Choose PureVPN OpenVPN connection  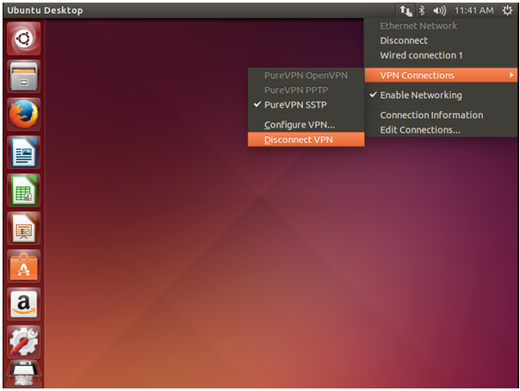coord(306,75)
